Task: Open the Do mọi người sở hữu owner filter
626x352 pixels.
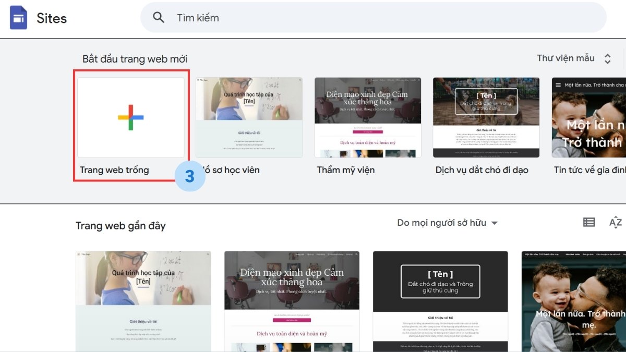Action: 448,223
